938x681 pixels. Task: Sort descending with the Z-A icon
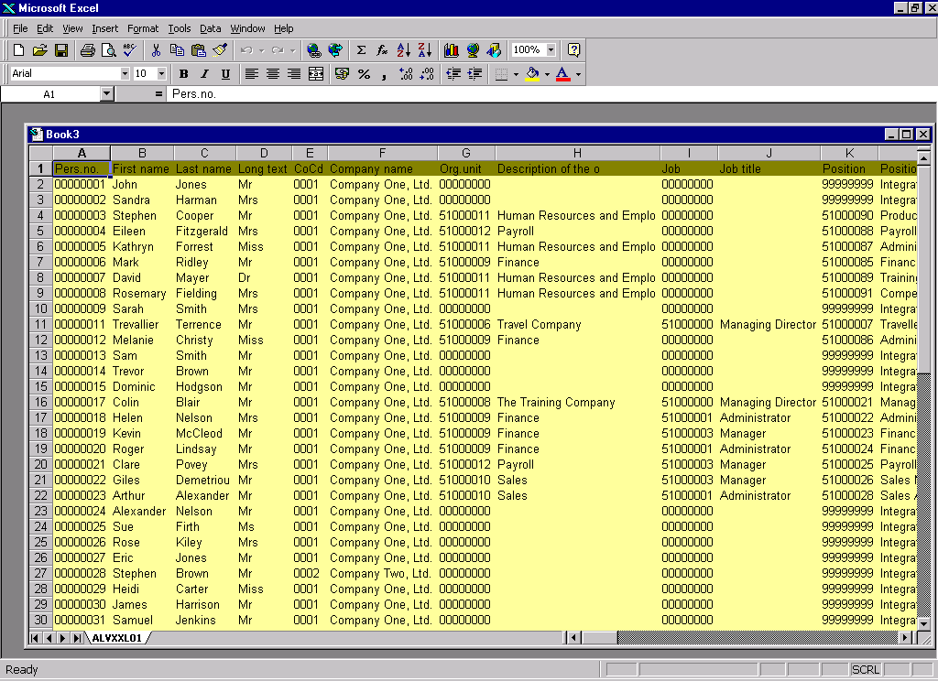(425, 50)
